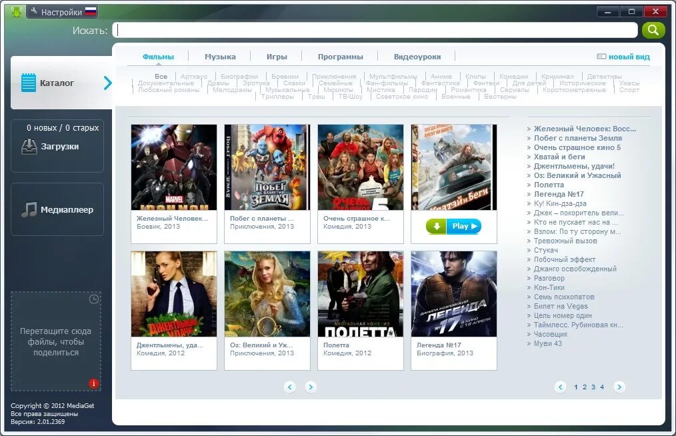Viewport: 676px width, 436px height.
Task: Go to next page of movie grid
Action: click(311, 387)
